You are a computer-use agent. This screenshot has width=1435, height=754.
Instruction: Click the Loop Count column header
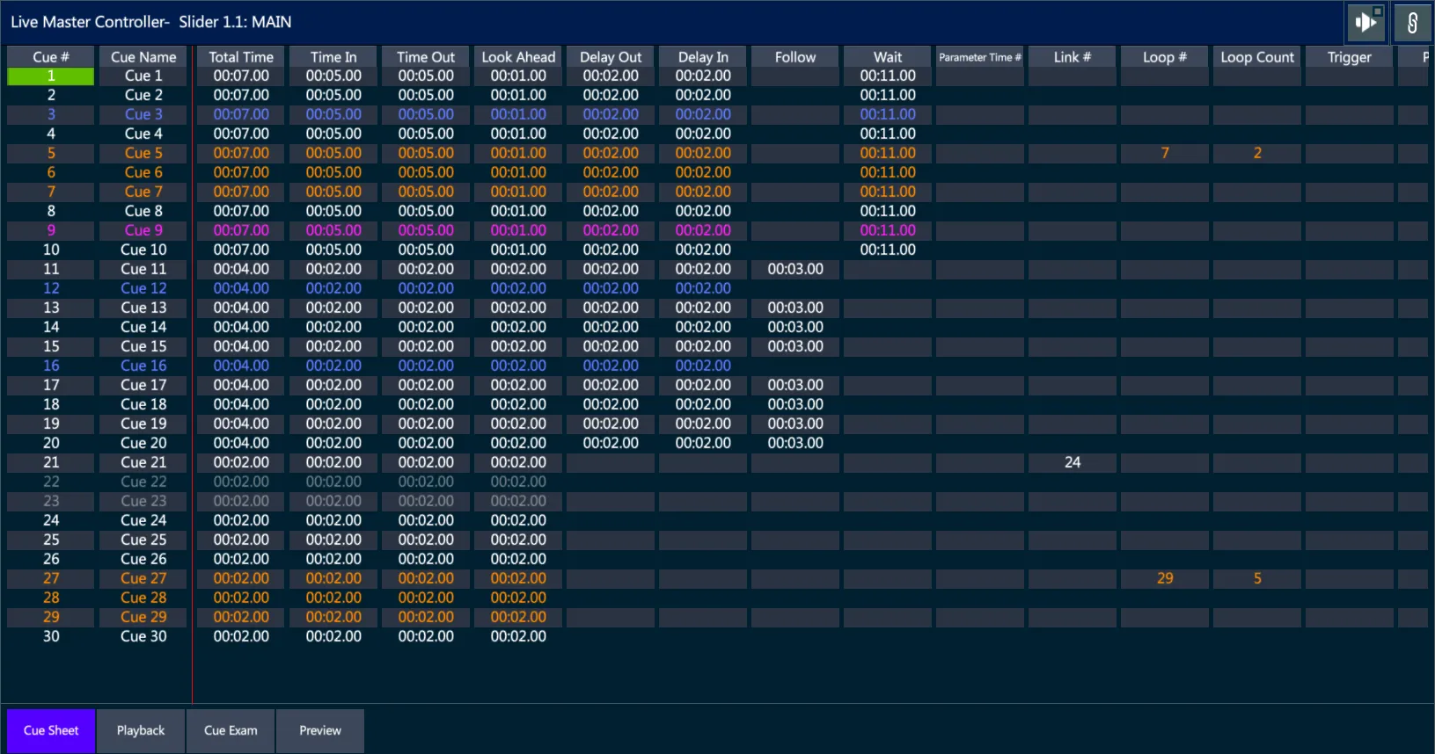point(1257,56)
